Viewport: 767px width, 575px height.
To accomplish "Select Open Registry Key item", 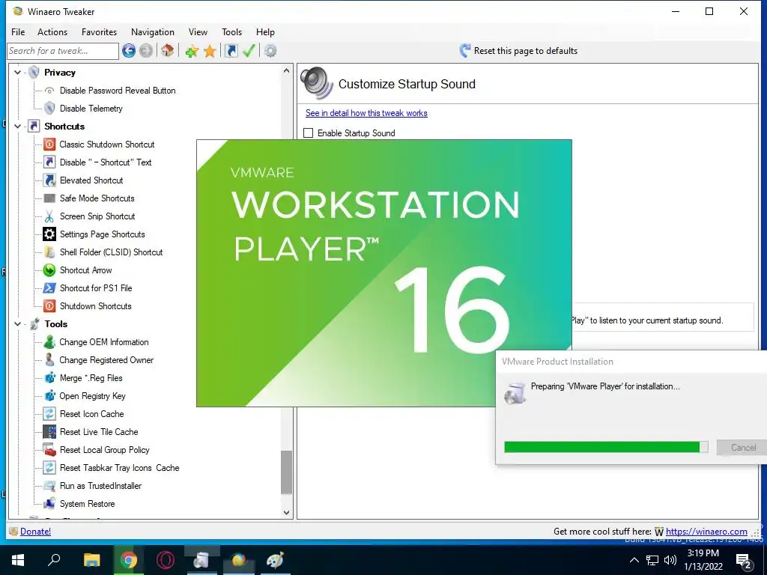I will pos(92,396).
